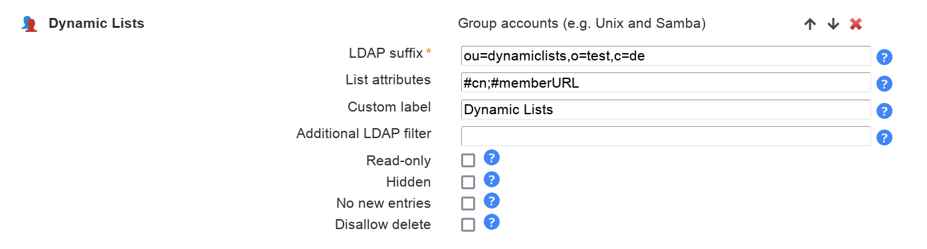Focus the LDAP suffix input field
Image resolution: width=927 pixels, height=249 pixels.
(666, 56)
